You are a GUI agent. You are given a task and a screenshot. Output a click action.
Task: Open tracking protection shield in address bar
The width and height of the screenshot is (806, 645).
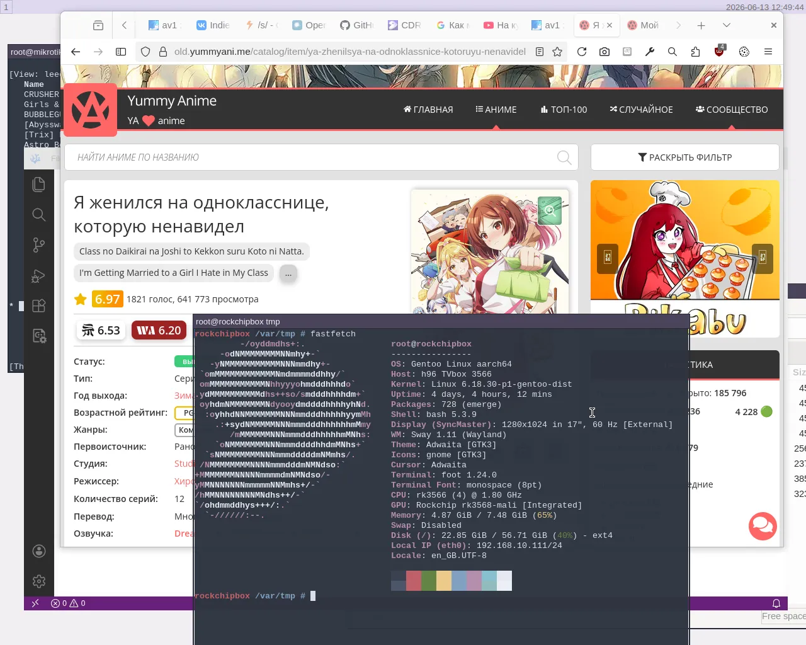pos(145,52)
